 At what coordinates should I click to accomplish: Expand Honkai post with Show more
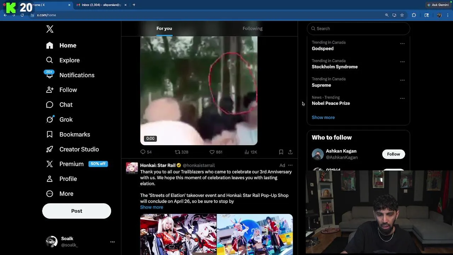tap(151, 207)
